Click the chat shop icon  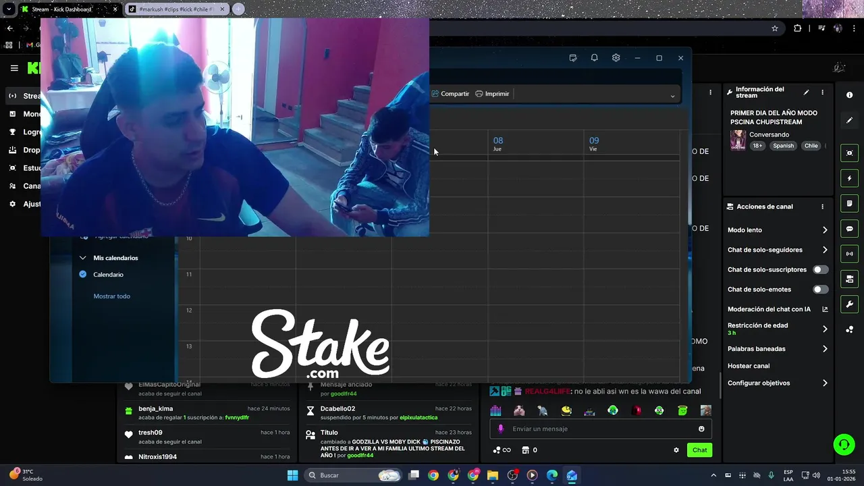525,450
